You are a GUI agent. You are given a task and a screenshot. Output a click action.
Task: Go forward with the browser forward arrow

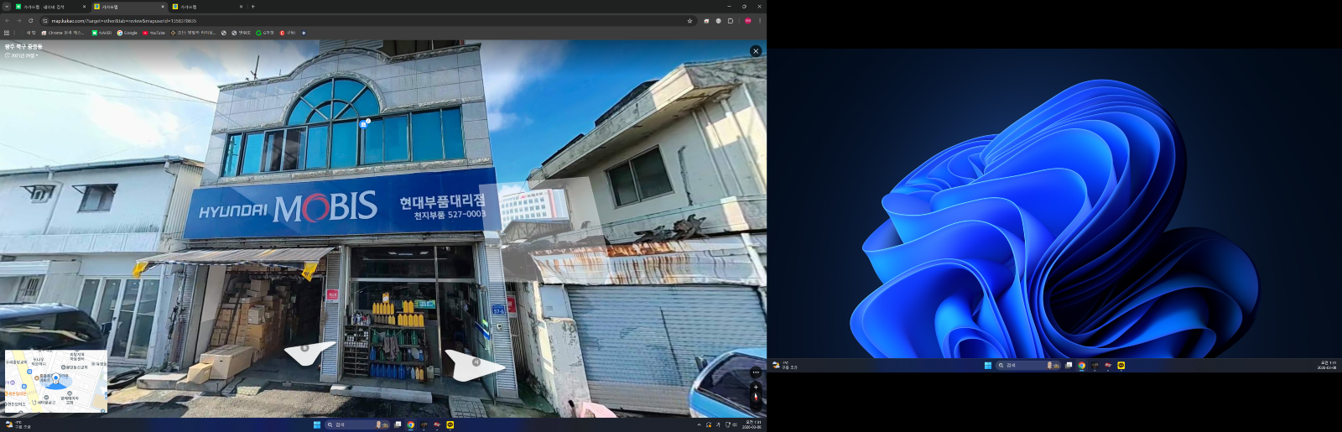[18, 21]
